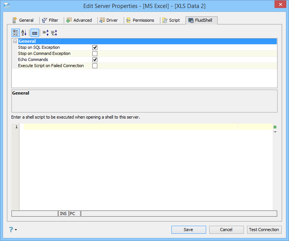Uncheck Stop on SQL Exception

click(x=95, y=48)
